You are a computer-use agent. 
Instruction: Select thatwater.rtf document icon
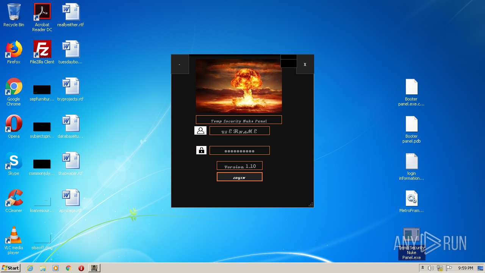tap(70, 164)
